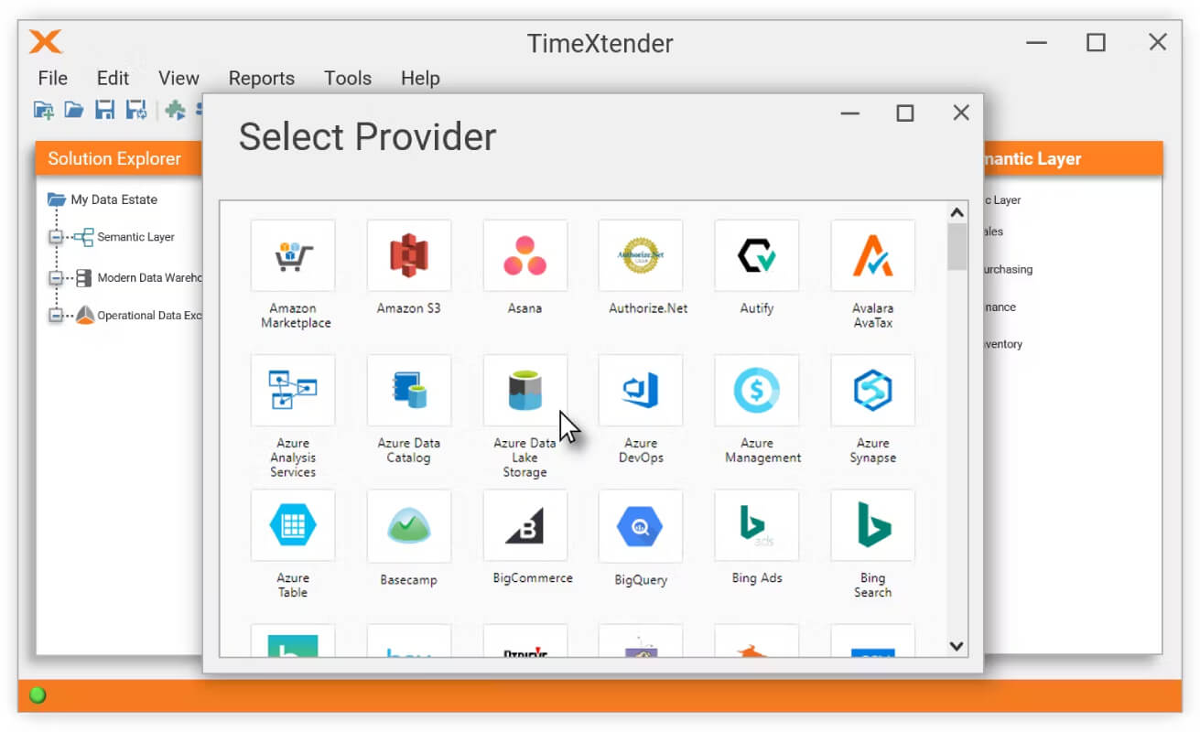The width and height of the screenshot is (1200, 732).
Task: Collapse the Semantic Layer tree node
Action: pyautogui.click(x=56, y=237)
